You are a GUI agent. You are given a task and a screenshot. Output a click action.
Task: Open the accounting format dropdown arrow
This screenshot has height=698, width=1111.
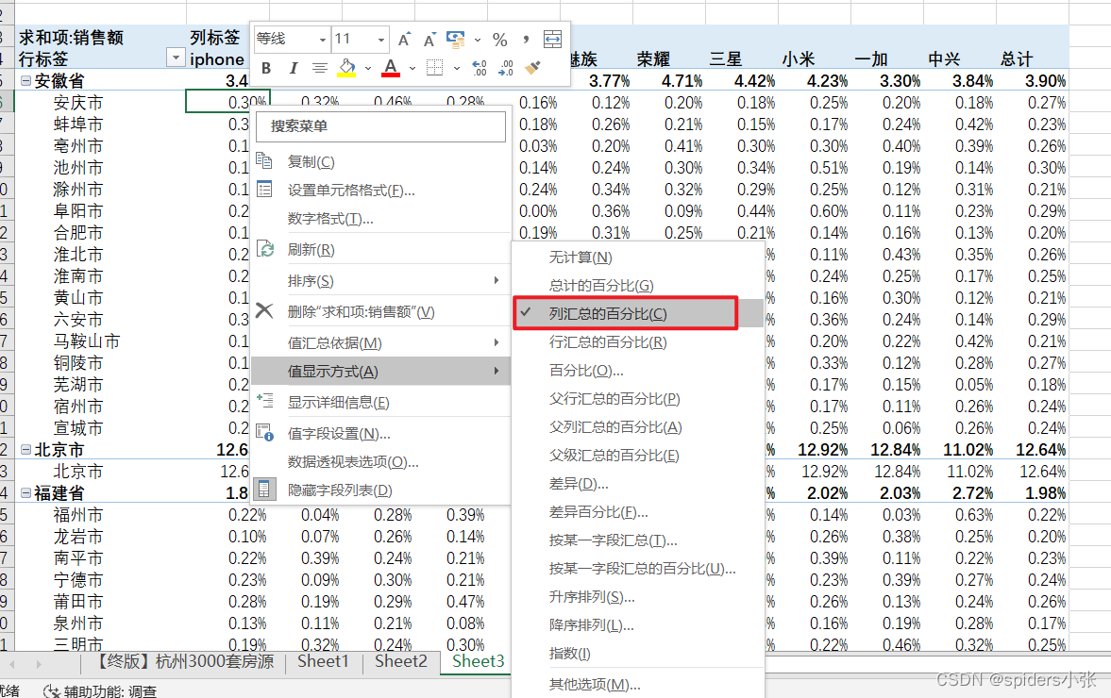pos(477,40)
